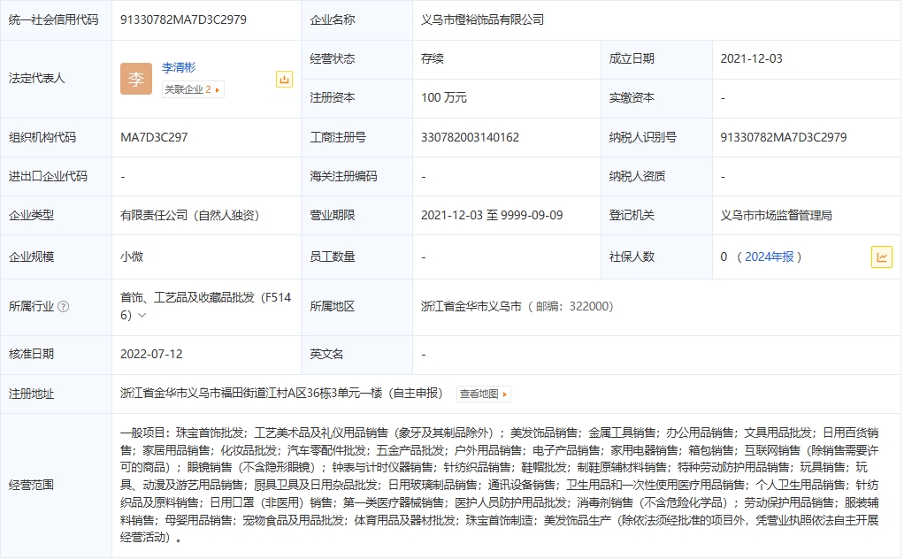Click the orange export icon beside legal representative

284,80
